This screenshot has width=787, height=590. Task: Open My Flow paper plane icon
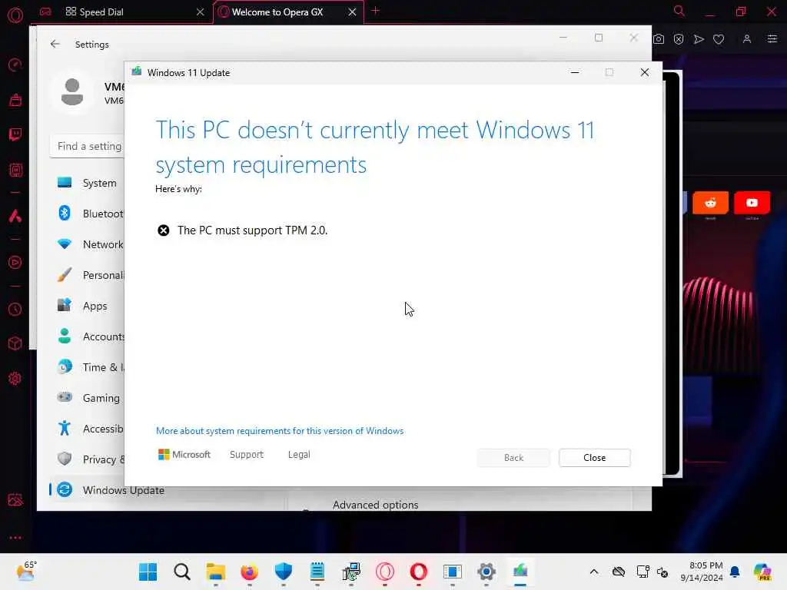(699, 39)
